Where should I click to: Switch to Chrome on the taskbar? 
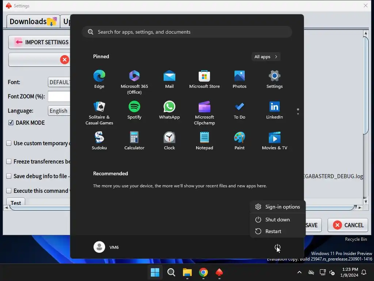203,272
